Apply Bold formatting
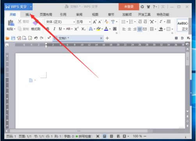The image size is (196, 141). (x=48, y=29)
